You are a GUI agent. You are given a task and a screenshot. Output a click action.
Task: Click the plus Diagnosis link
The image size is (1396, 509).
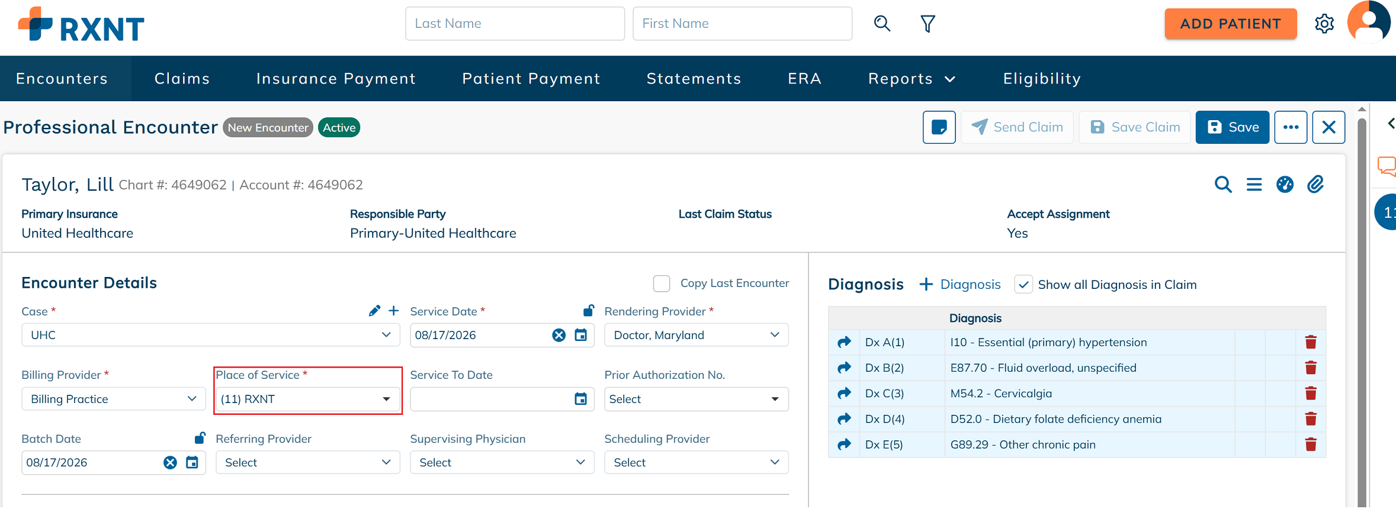(x=959, y=285)
